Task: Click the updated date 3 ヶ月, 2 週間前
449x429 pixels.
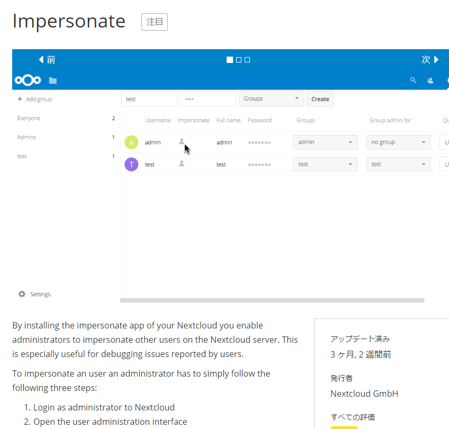Action: click(361, 354)
